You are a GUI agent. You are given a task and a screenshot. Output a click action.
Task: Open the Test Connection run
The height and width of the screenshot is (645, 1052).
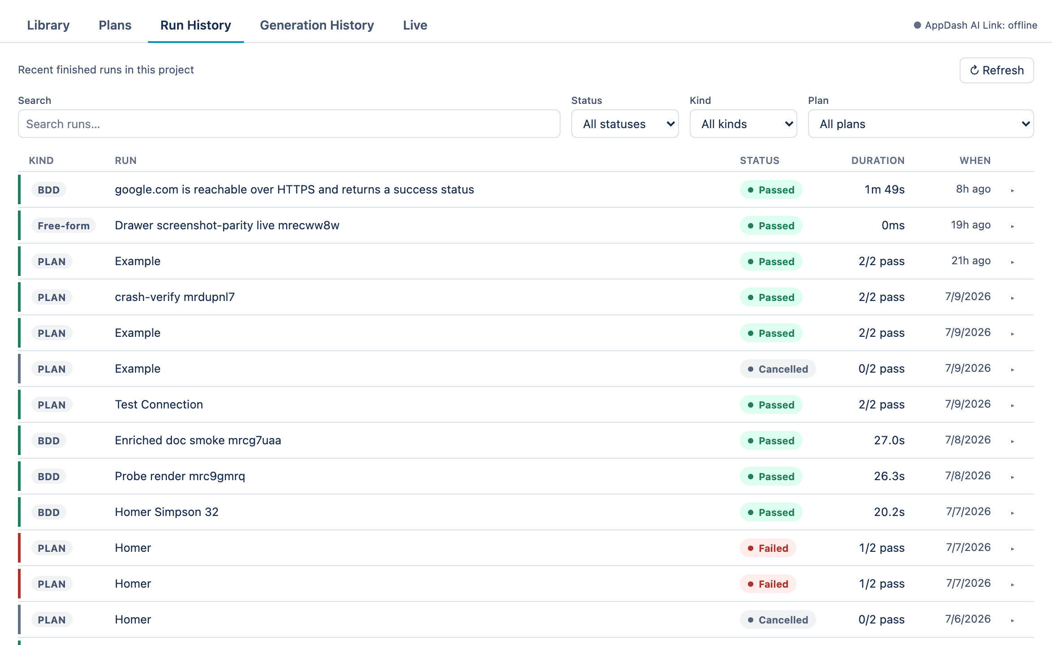point(159,404)
